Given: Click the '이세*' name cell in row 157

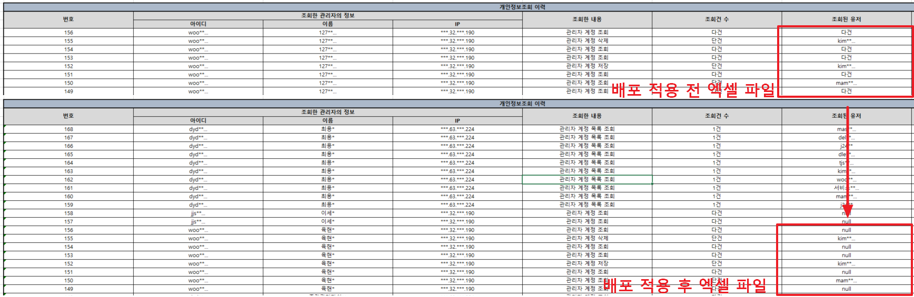Looking at the screenshot, I should pos(327,222).
